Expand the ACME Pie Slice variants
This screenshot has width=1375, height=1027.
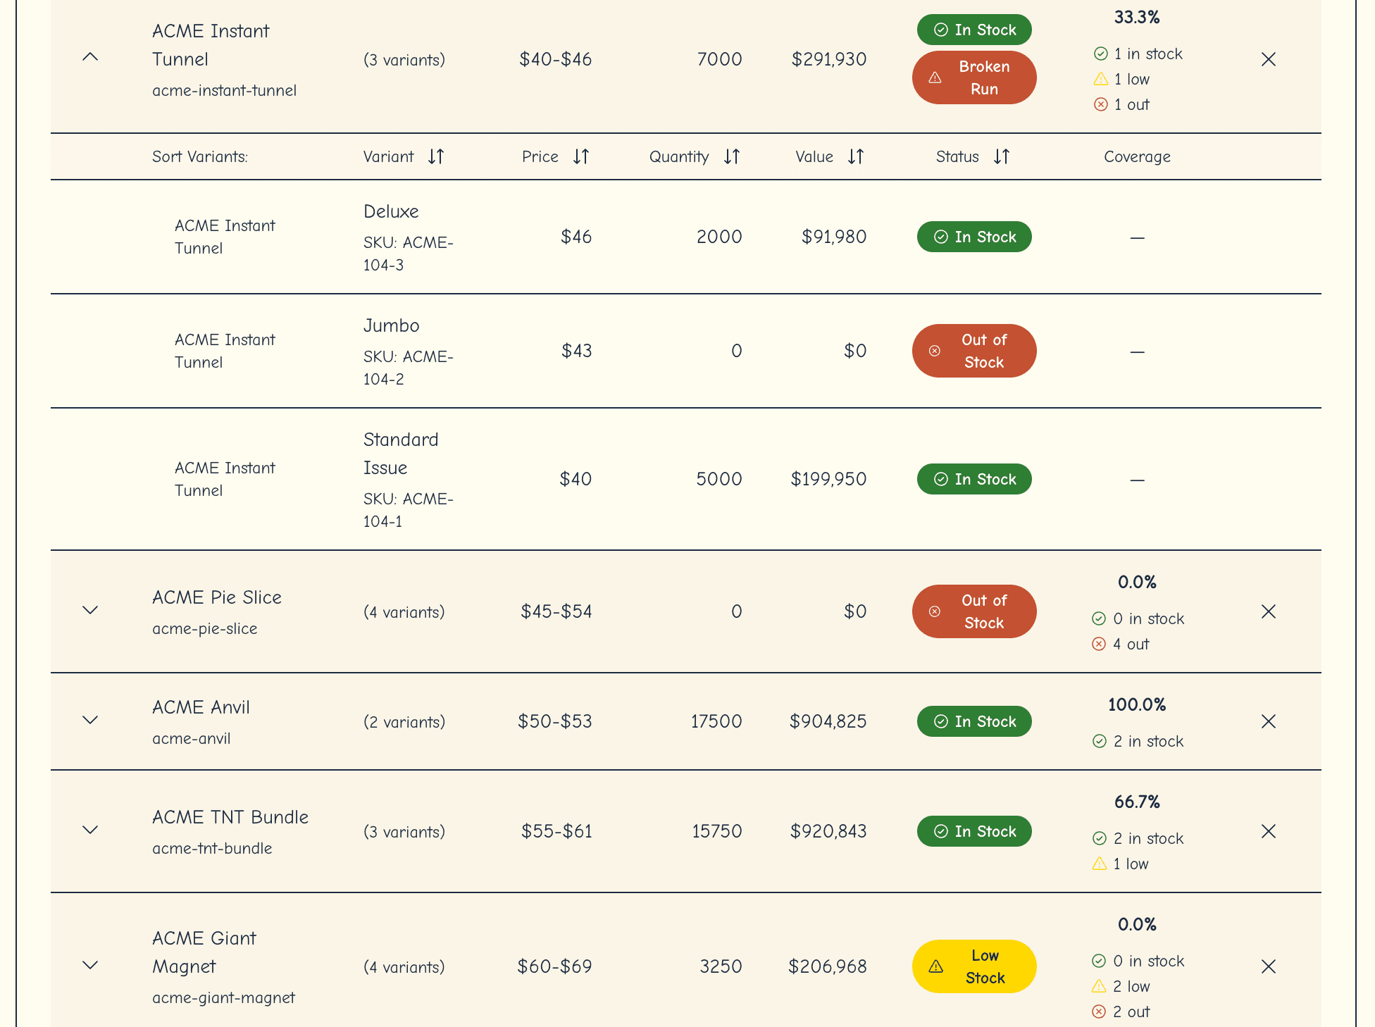[x=90, y=610]
